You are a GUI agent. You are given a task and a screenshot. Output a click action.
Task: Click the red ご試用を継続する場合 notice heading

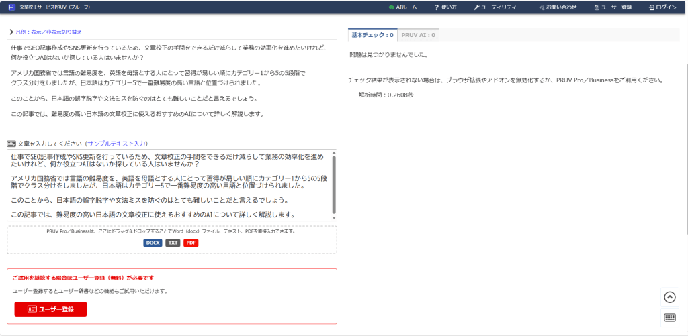point(83,278)
